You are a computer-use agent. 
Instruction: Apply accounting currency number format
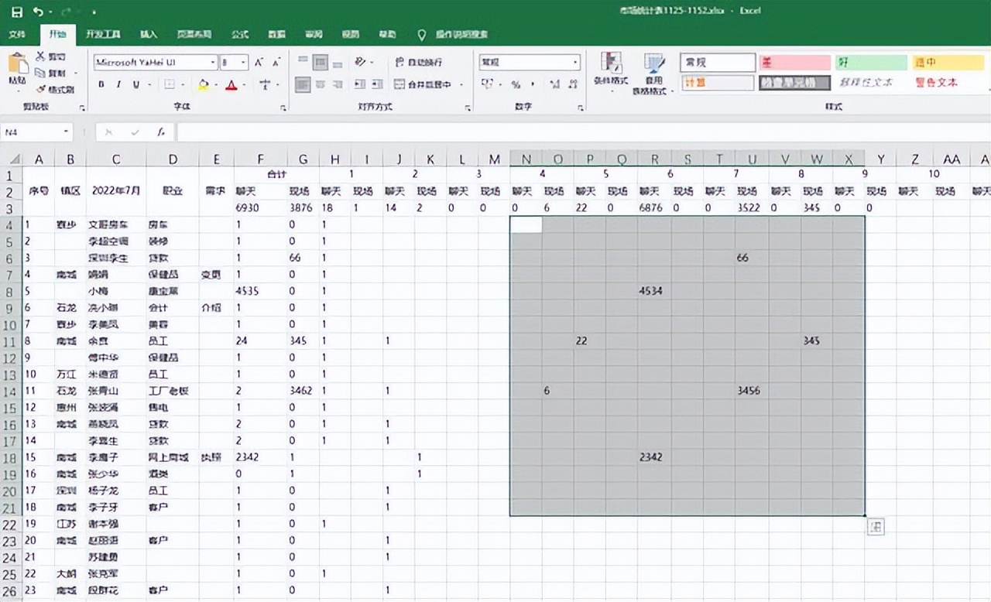[x=488, y=84]
